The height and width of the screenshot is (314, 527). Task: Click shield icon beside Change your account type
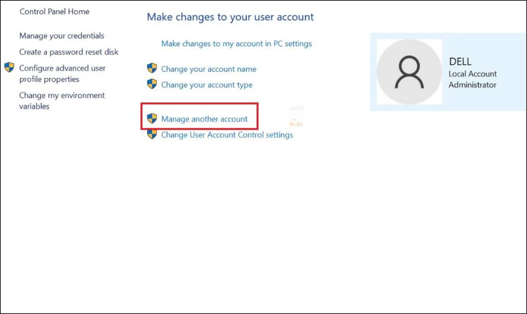(x=152, y=84)
